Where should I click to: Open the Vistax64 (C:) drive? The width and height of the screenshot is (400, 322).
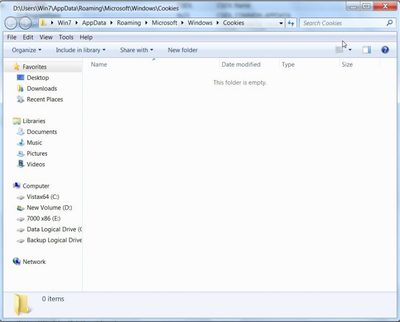43,197
